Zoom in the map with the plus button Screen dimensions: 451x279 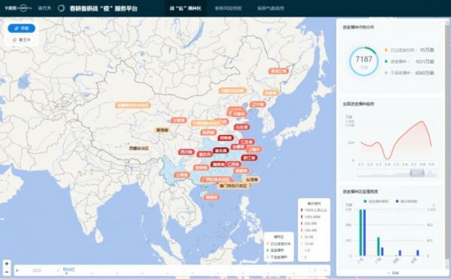click(7, 263)
